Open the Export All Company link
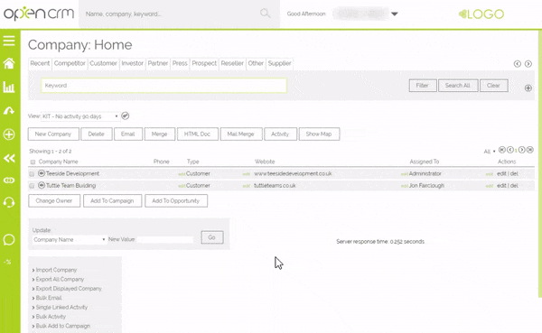The height and width of the screenshot is (333, 542). (60, 279)
